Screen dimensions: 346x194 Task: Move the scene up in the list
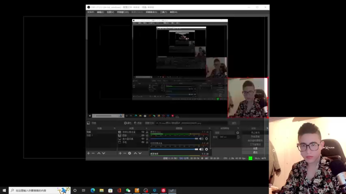tap(99, 153)
